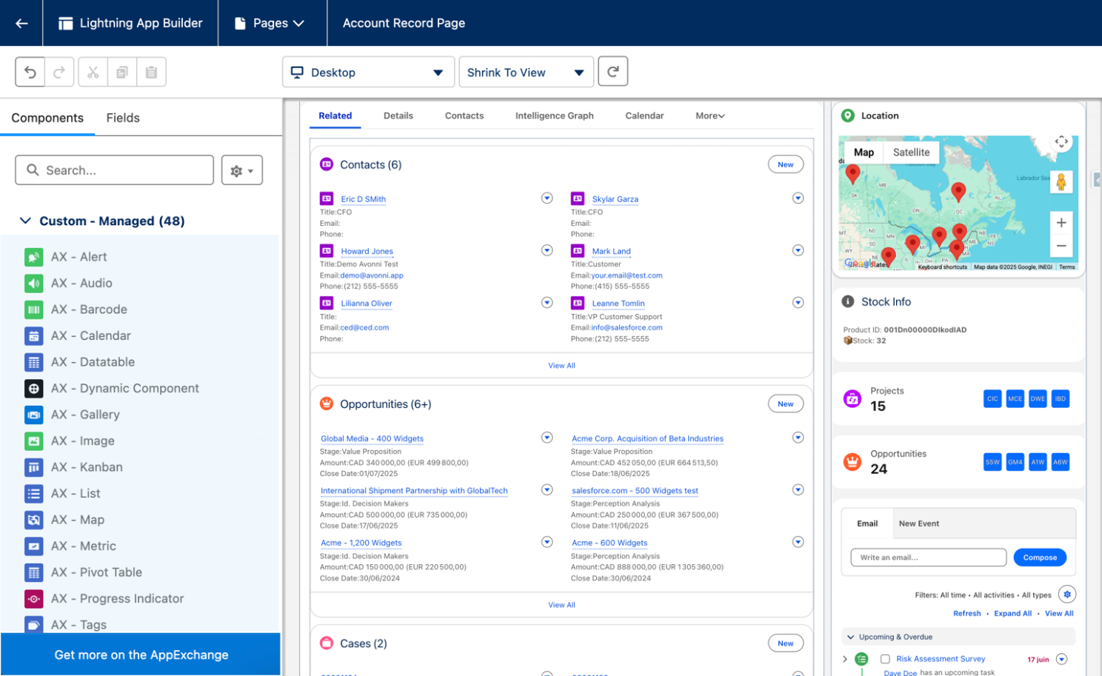Click the map fullscreen toggle icon
This screenshot has width=1102, height=676.
click(1061, 142)
